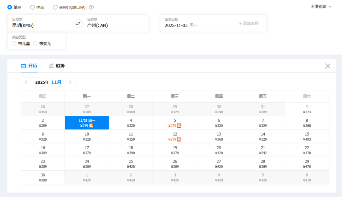Screen dimensions: 342x197
Task: Pick November 5 lowest price ¥279
Action: pos(175,123)
